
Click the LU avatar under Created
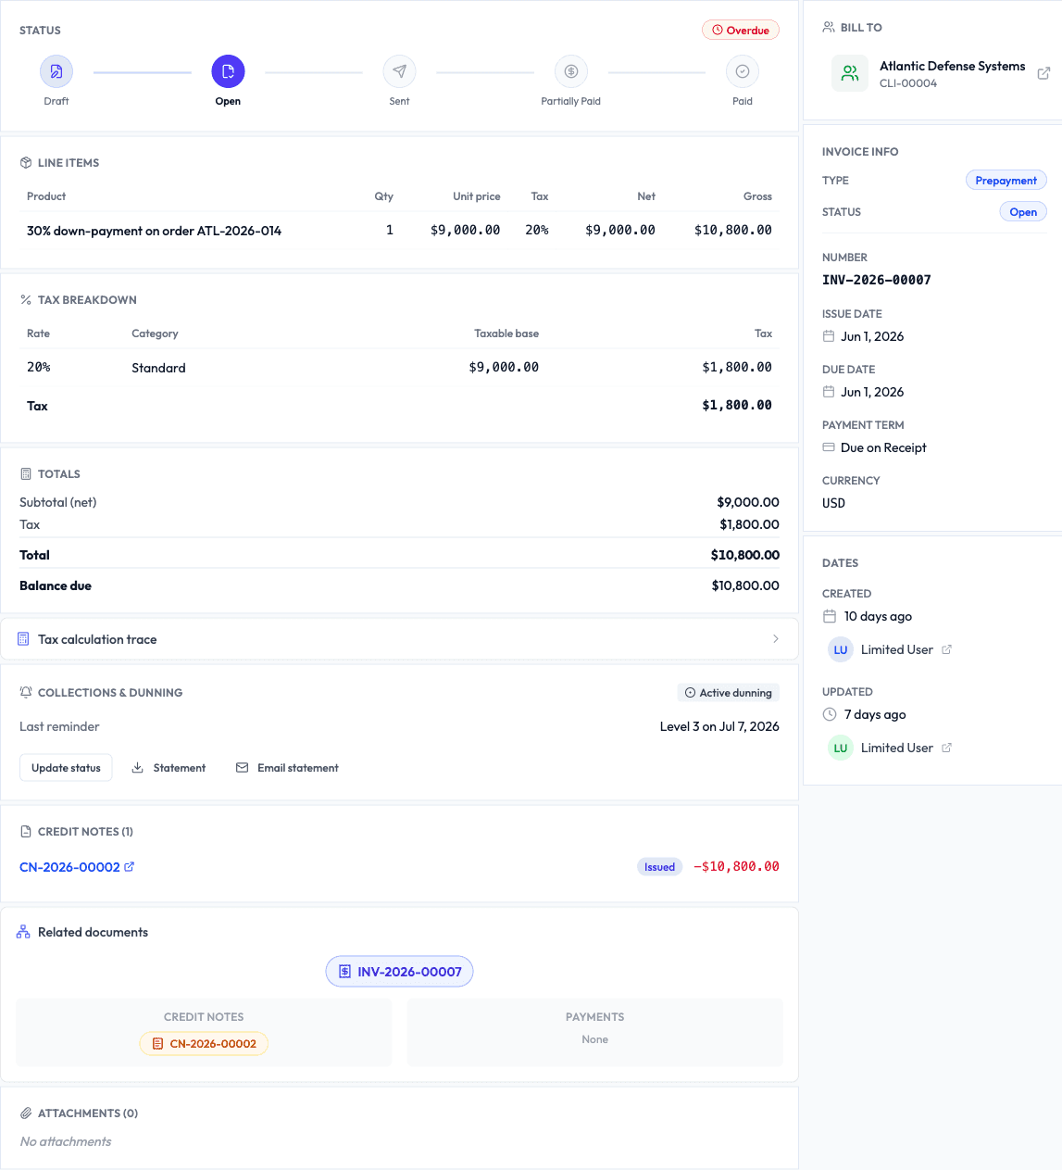(x=841, y=649)
